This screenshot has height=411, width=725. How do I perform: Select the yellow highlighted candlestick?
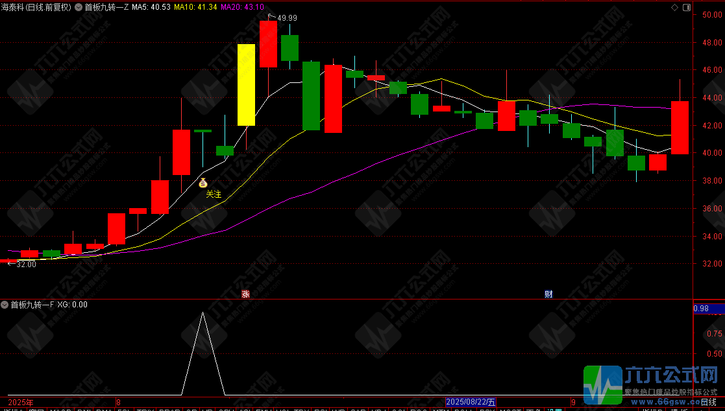[246, 84]
